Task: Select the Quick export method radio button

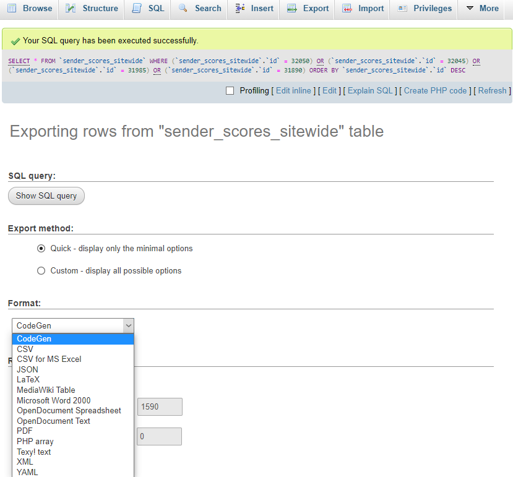Action: coord(41,248)
